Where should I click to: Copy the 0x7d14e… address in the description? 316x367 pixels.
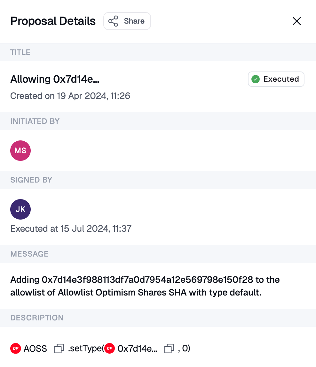coord(169,349)
